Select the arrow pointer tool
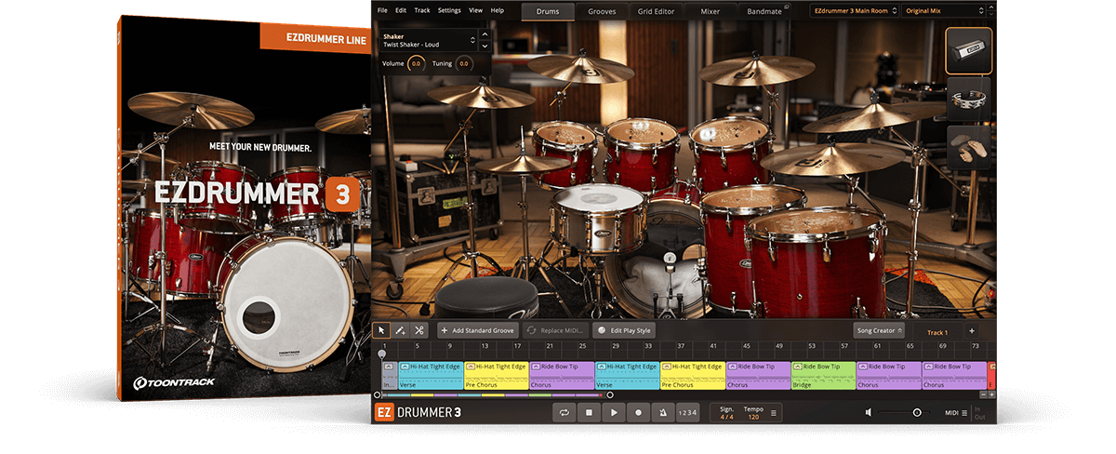The height and width of the screenshot is (454, 1116). [381, 330]
